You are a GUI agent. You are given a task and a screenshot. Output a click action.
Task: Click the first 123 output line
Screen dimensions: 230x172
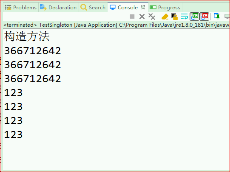(13, 93)
